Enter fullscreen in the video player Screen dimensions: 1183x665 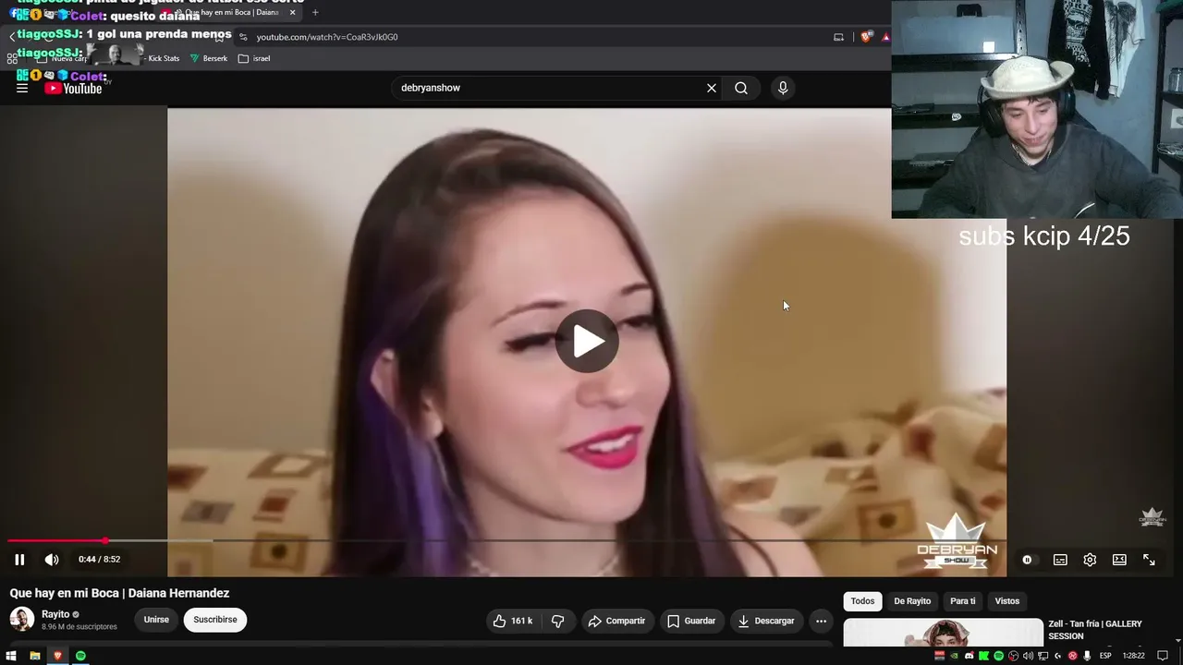pyautogui.click(x=1149, y=559)
